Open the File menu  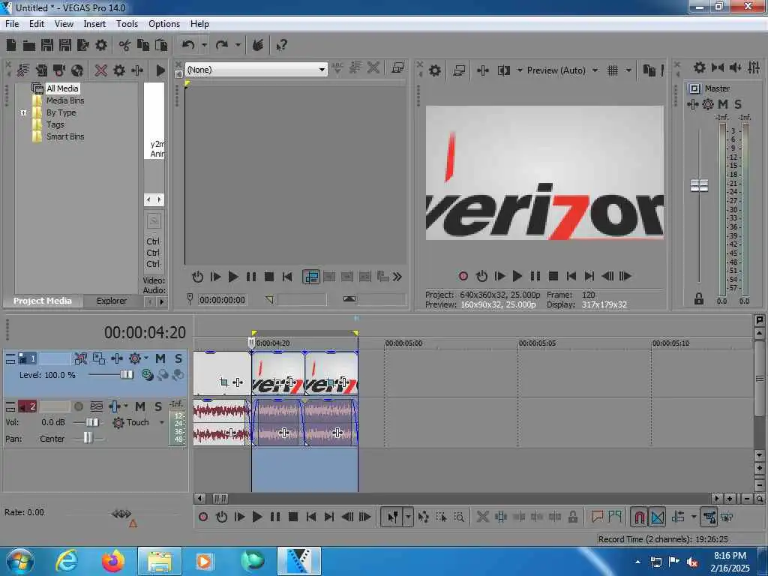(12, 24)
